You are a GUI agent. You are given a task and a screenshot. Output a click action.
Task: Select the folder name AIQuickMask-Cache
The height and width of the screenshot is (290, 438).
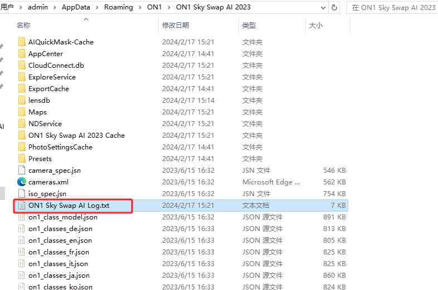61,42
